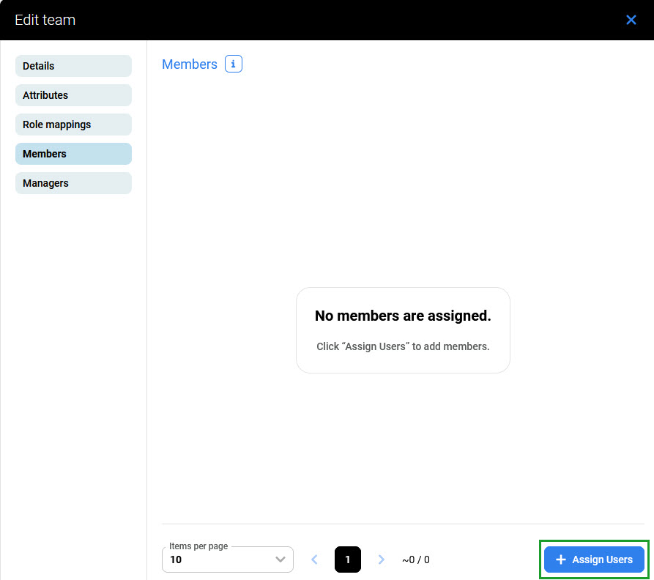Open the Managers tab
Screen dimensions: 654x580
pyautogui.click(x=73, y=183)
